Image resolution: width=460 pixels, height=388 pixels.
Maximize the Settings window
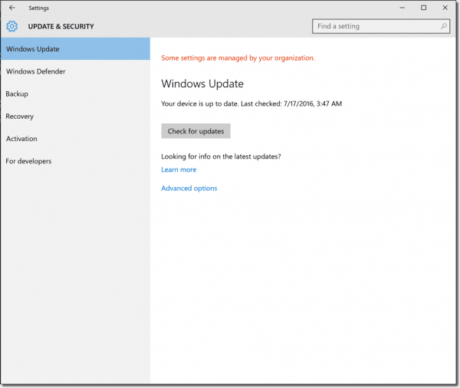424,8
